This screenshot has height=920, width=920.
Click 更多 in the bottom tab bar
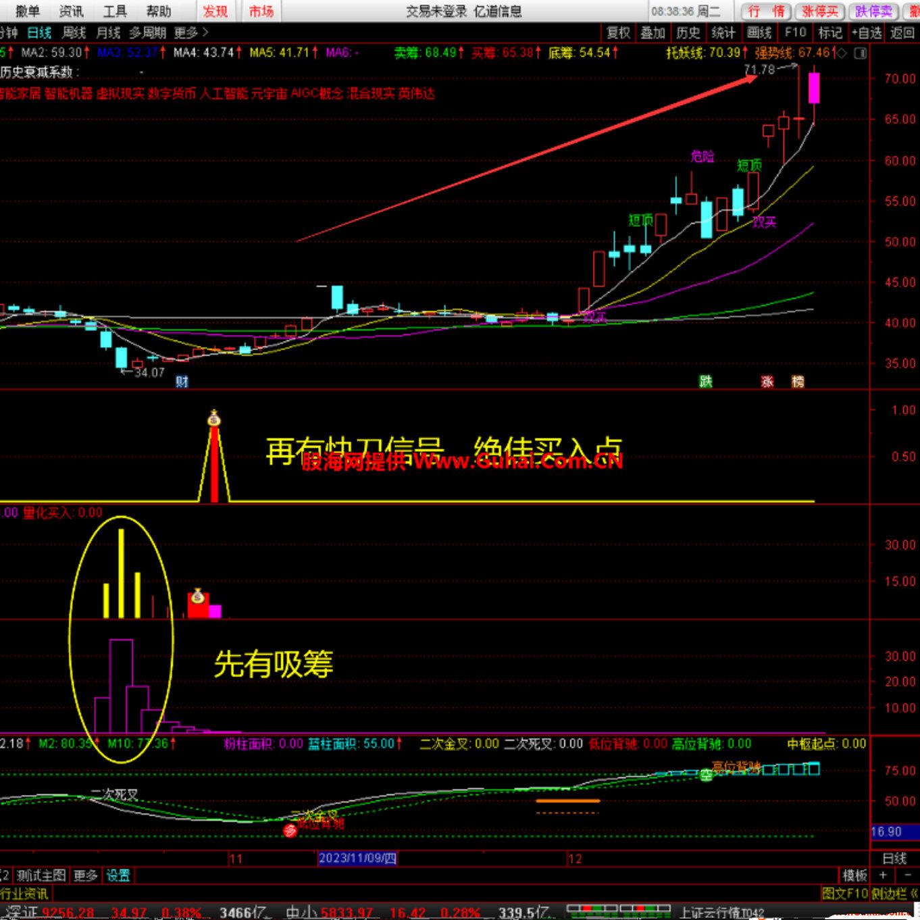point(86,875)
